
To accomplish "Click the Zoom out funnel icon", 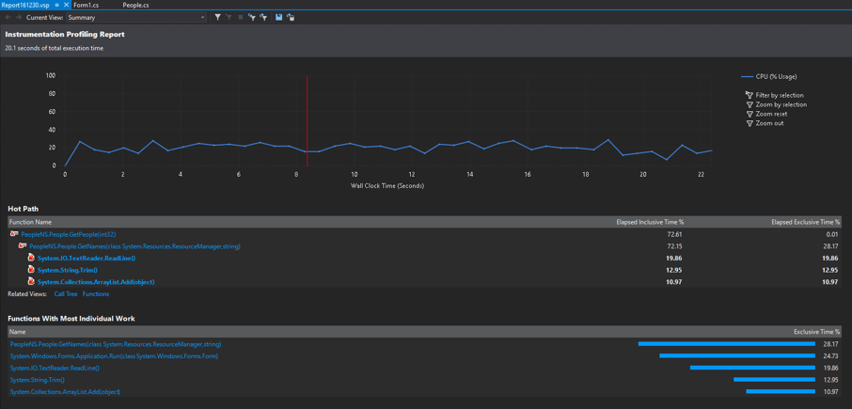I will (749, 123).
